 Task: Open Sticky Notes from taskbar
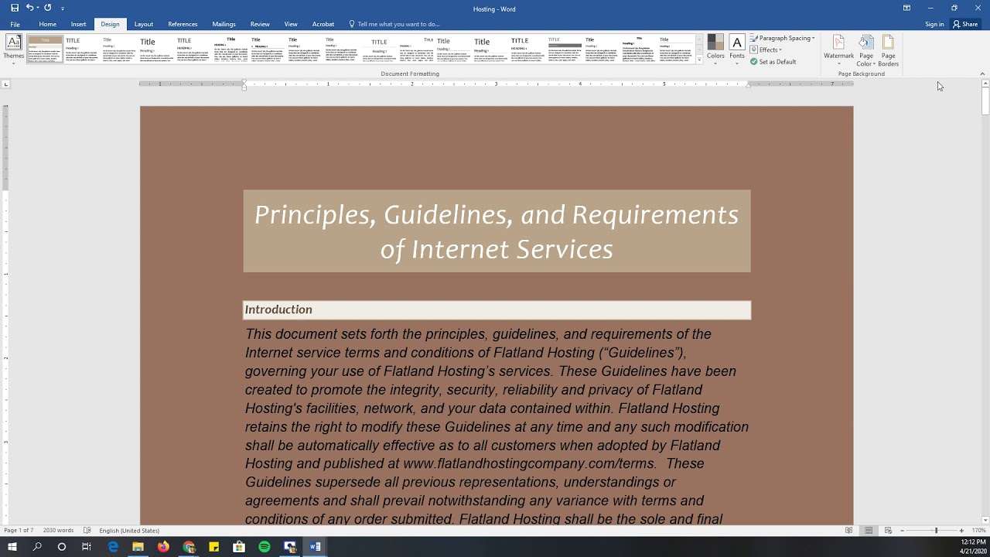click(213, 547)
